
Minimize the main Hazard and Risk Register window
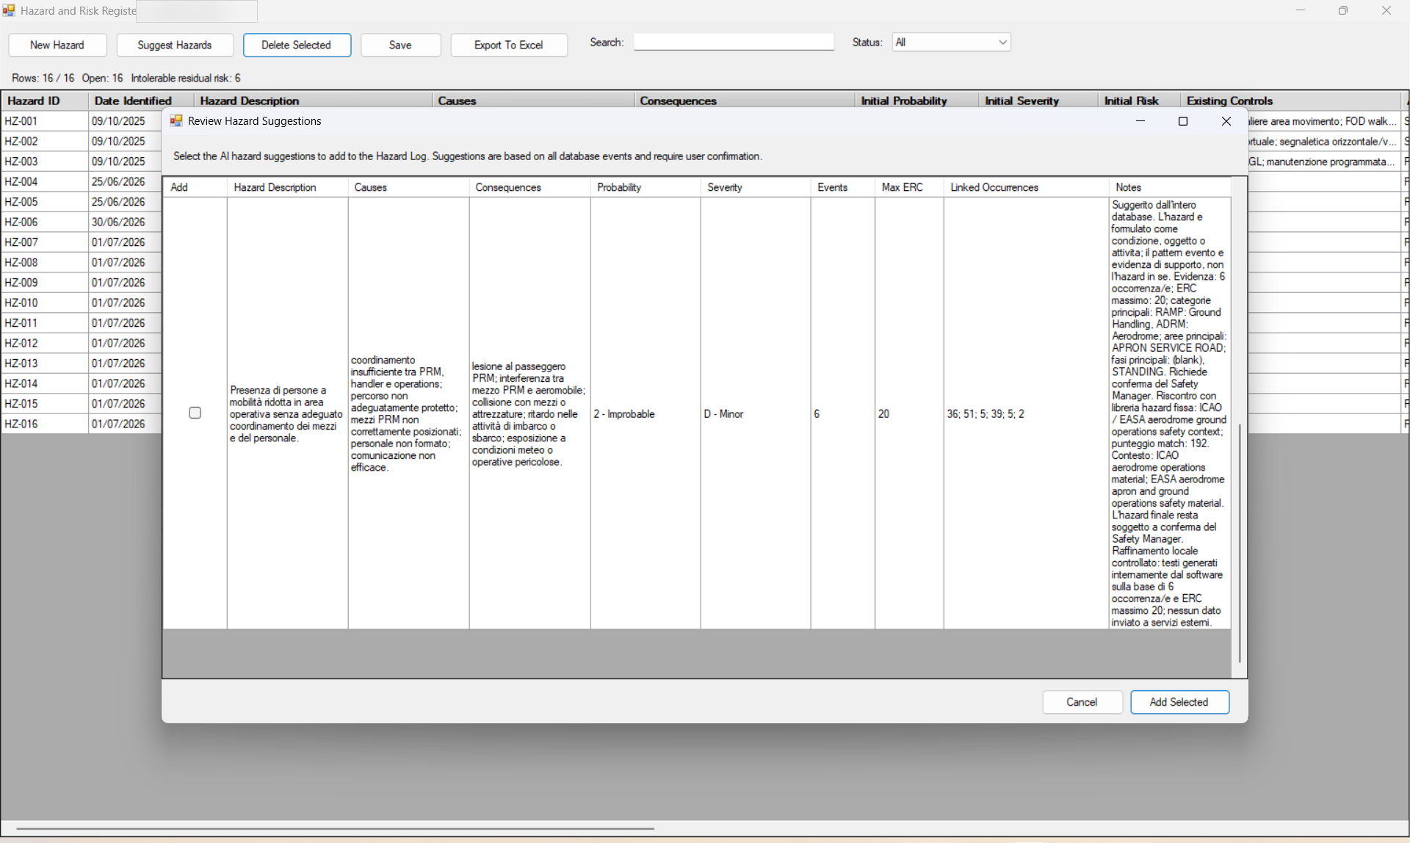pos(1301,10)
